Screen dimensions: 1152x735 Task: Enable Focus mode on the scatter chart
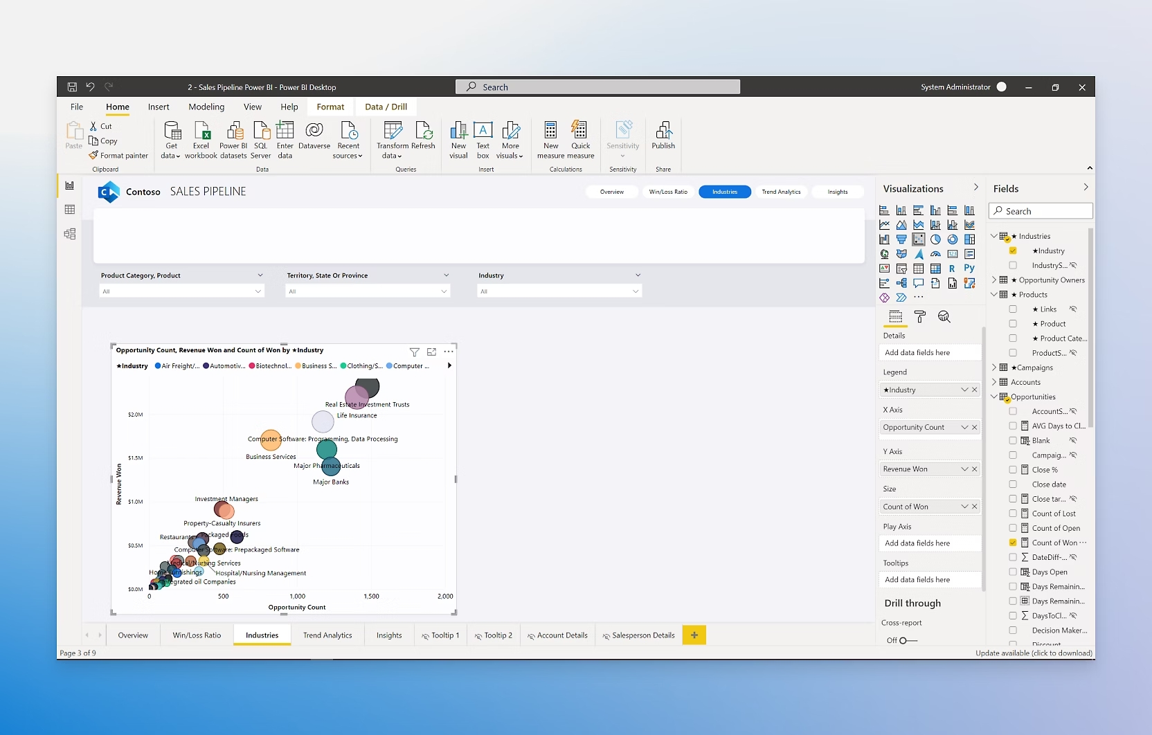(x=431, y=352)
